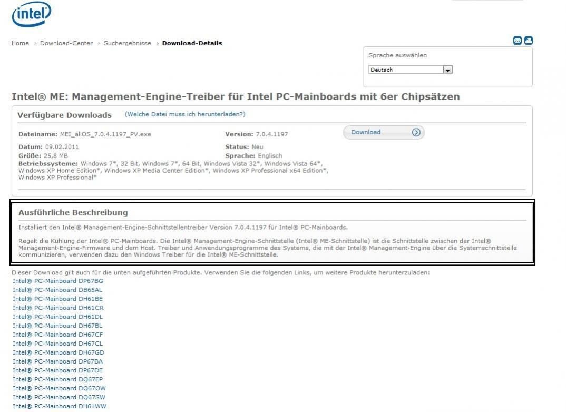The height and width of the screenshot is (412, 566).
Task: Click the paragraph starting "Regelt die Kühlung"
Action: pos(268,248)
